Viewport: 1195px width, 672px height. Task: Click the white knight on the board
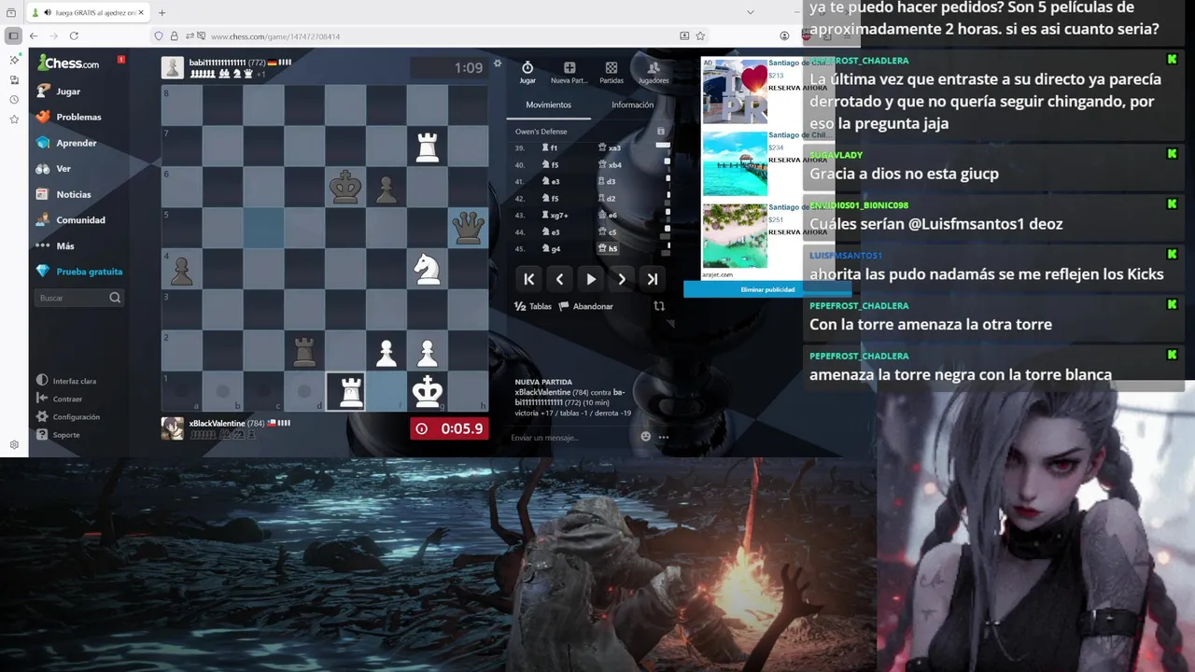[428, 269]
